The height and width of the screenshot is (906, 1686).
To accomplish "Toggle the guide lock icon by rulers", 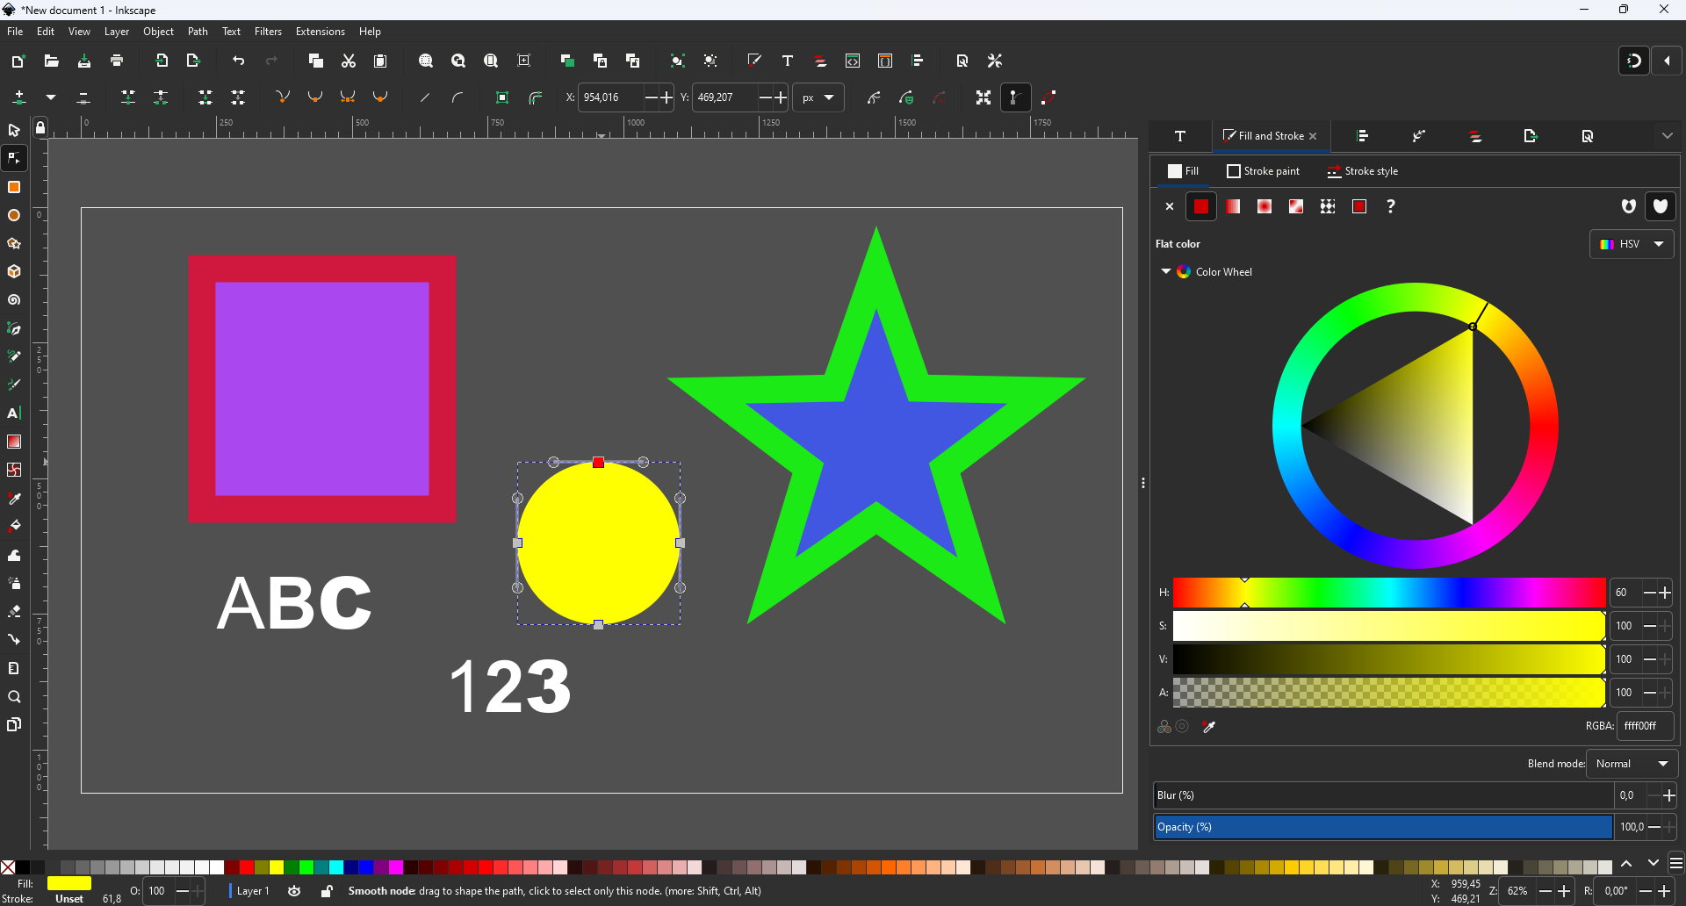I will click(x=40, y=128).
